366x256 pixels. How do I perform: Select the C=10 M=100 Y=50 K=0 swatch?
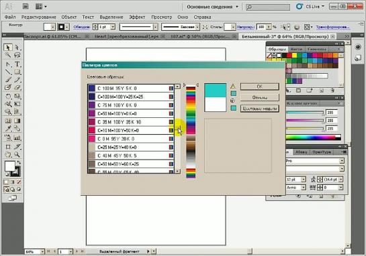click(131, 130)
